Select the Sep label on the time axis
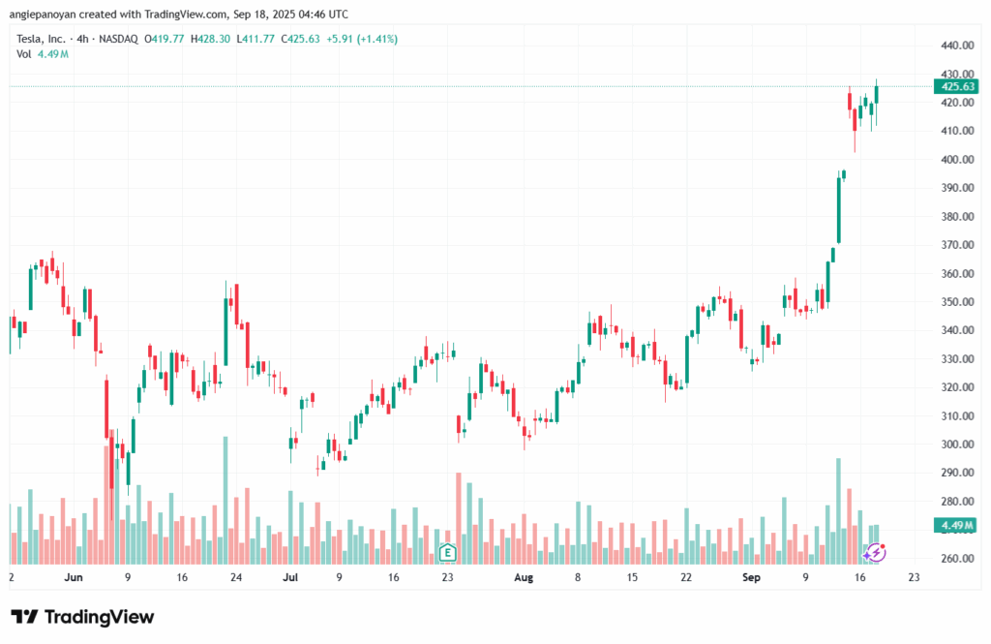Viewport: 991px width, 644px height. [x=750, y=577]
